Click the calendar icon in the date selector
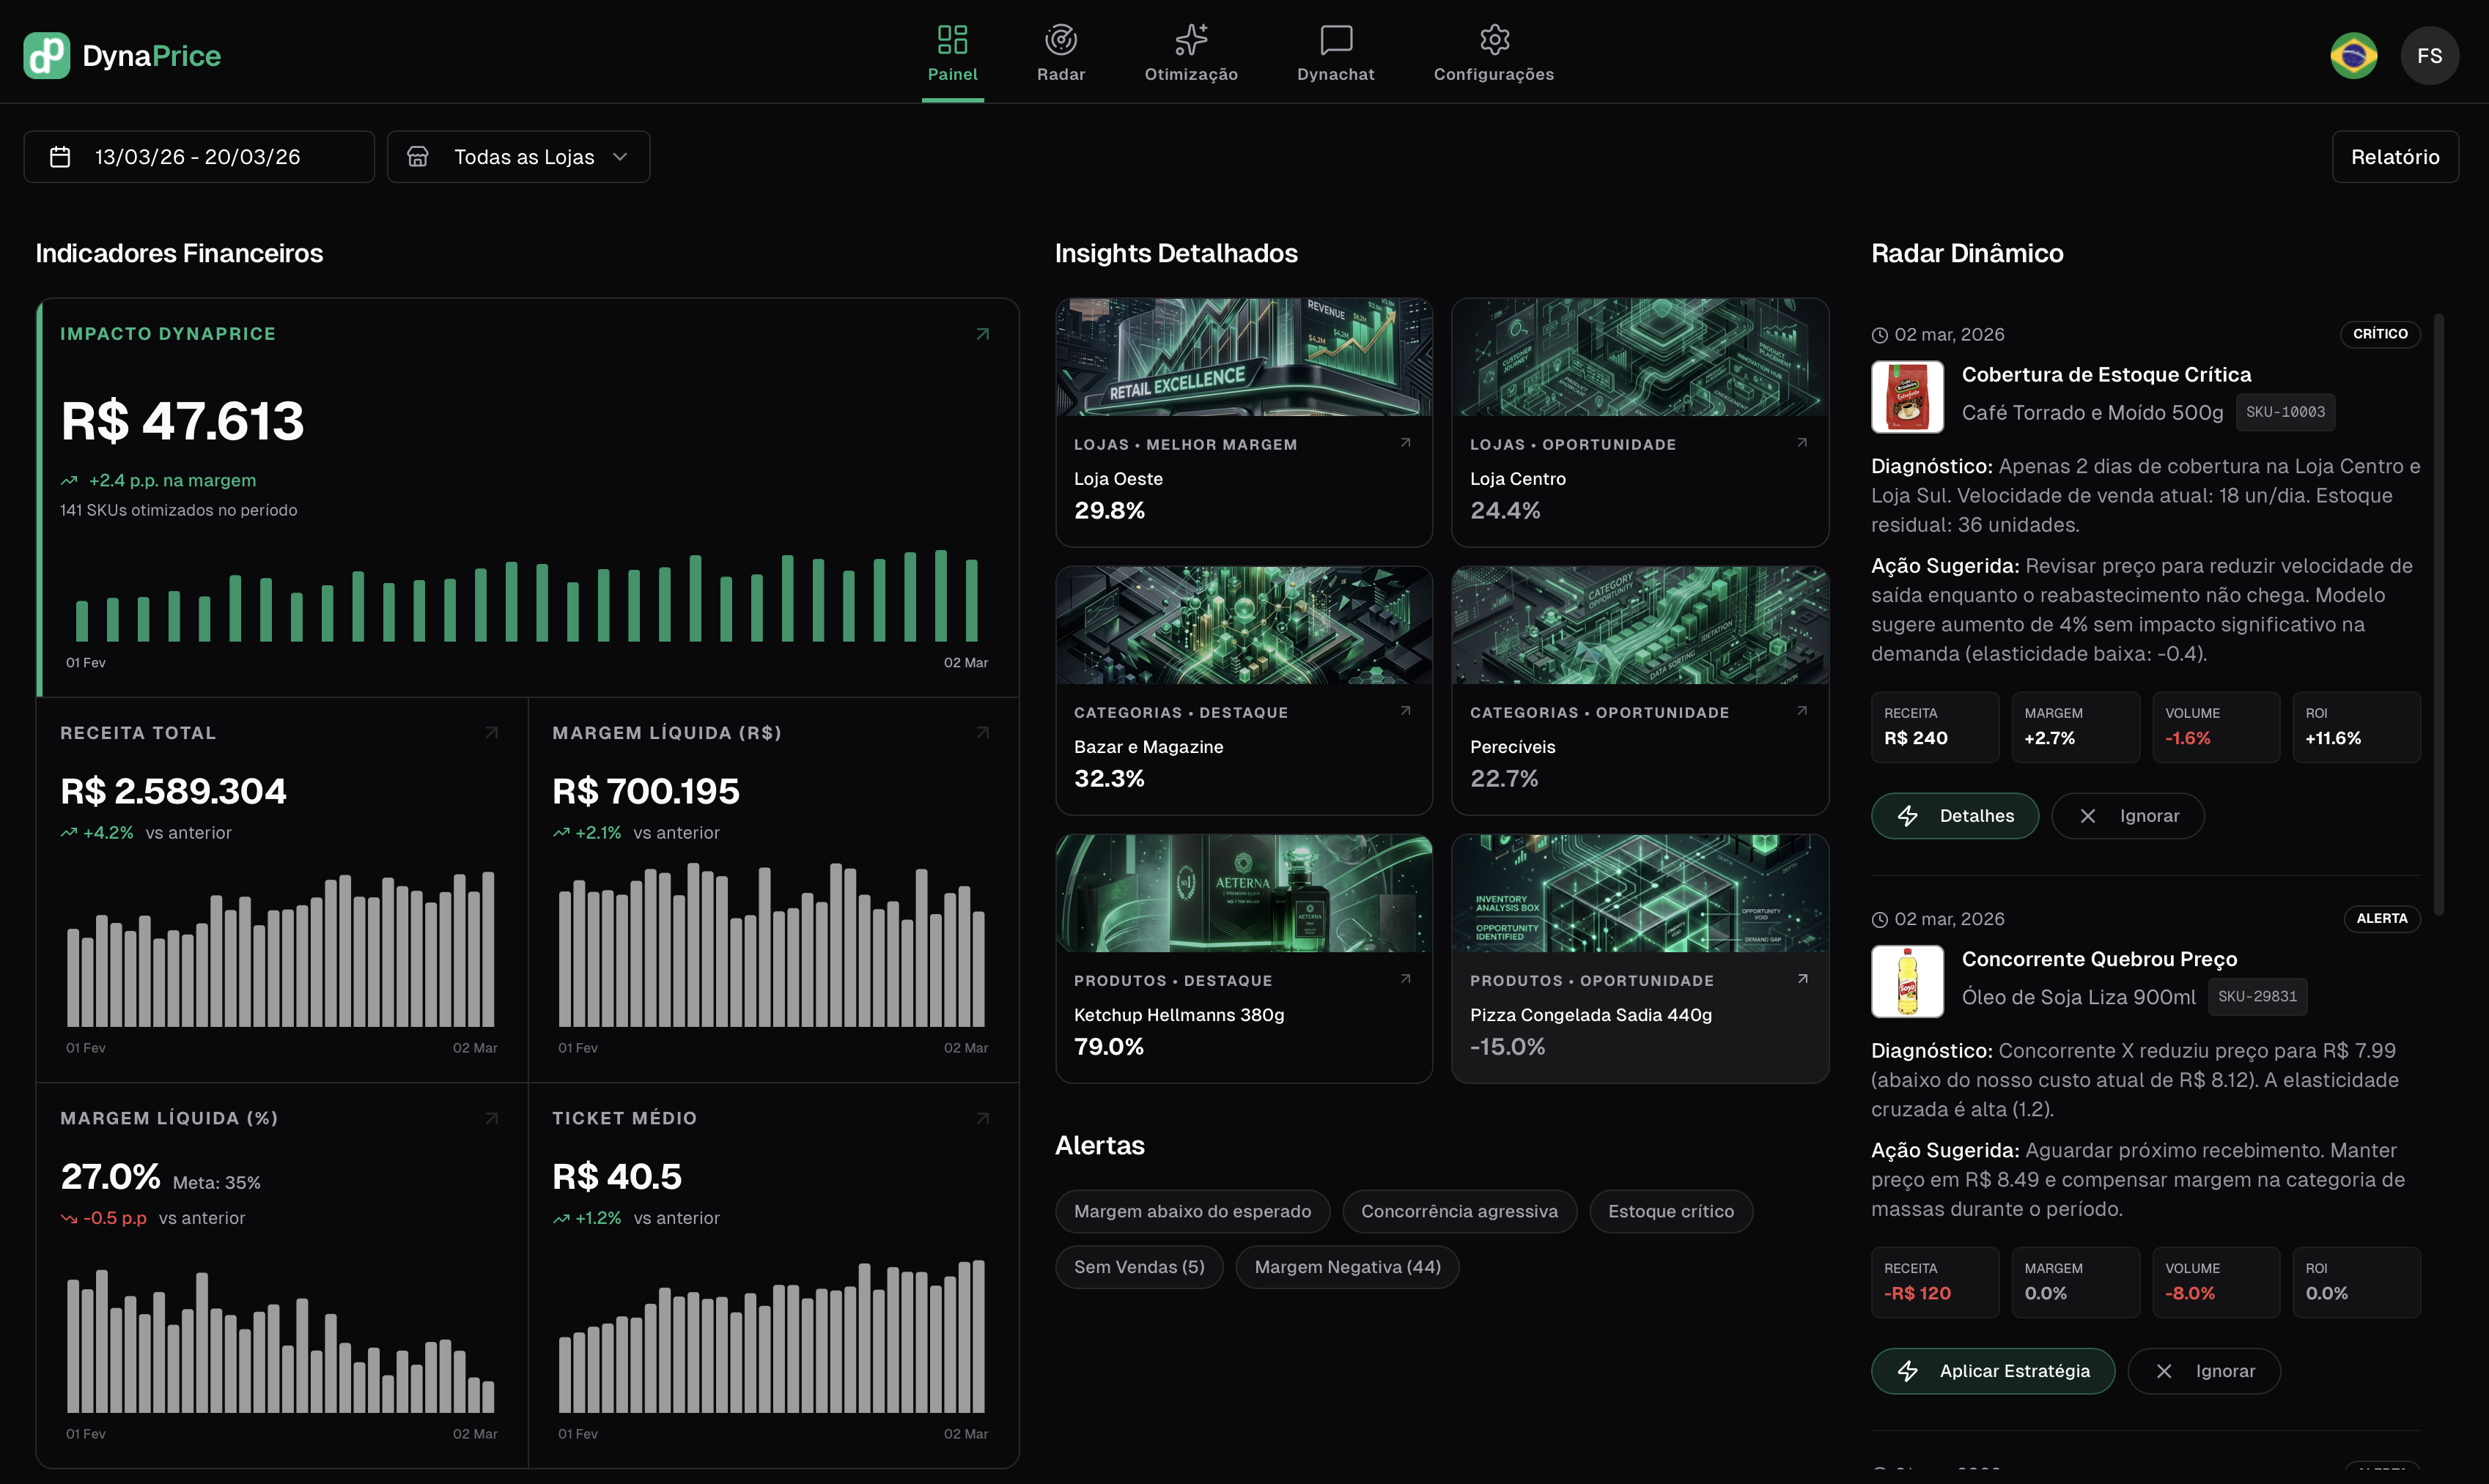The height and width of the screenshot is (1484, 2489). click(60, 156)
